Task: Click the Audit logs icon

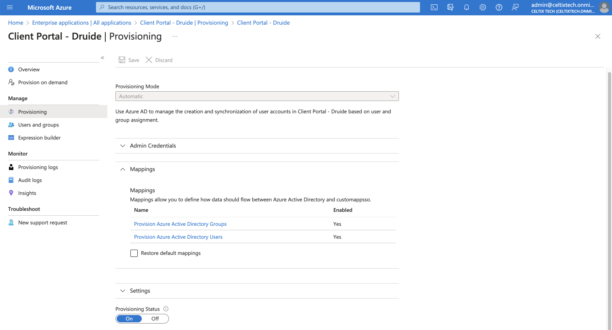Action: pos(11,180)
